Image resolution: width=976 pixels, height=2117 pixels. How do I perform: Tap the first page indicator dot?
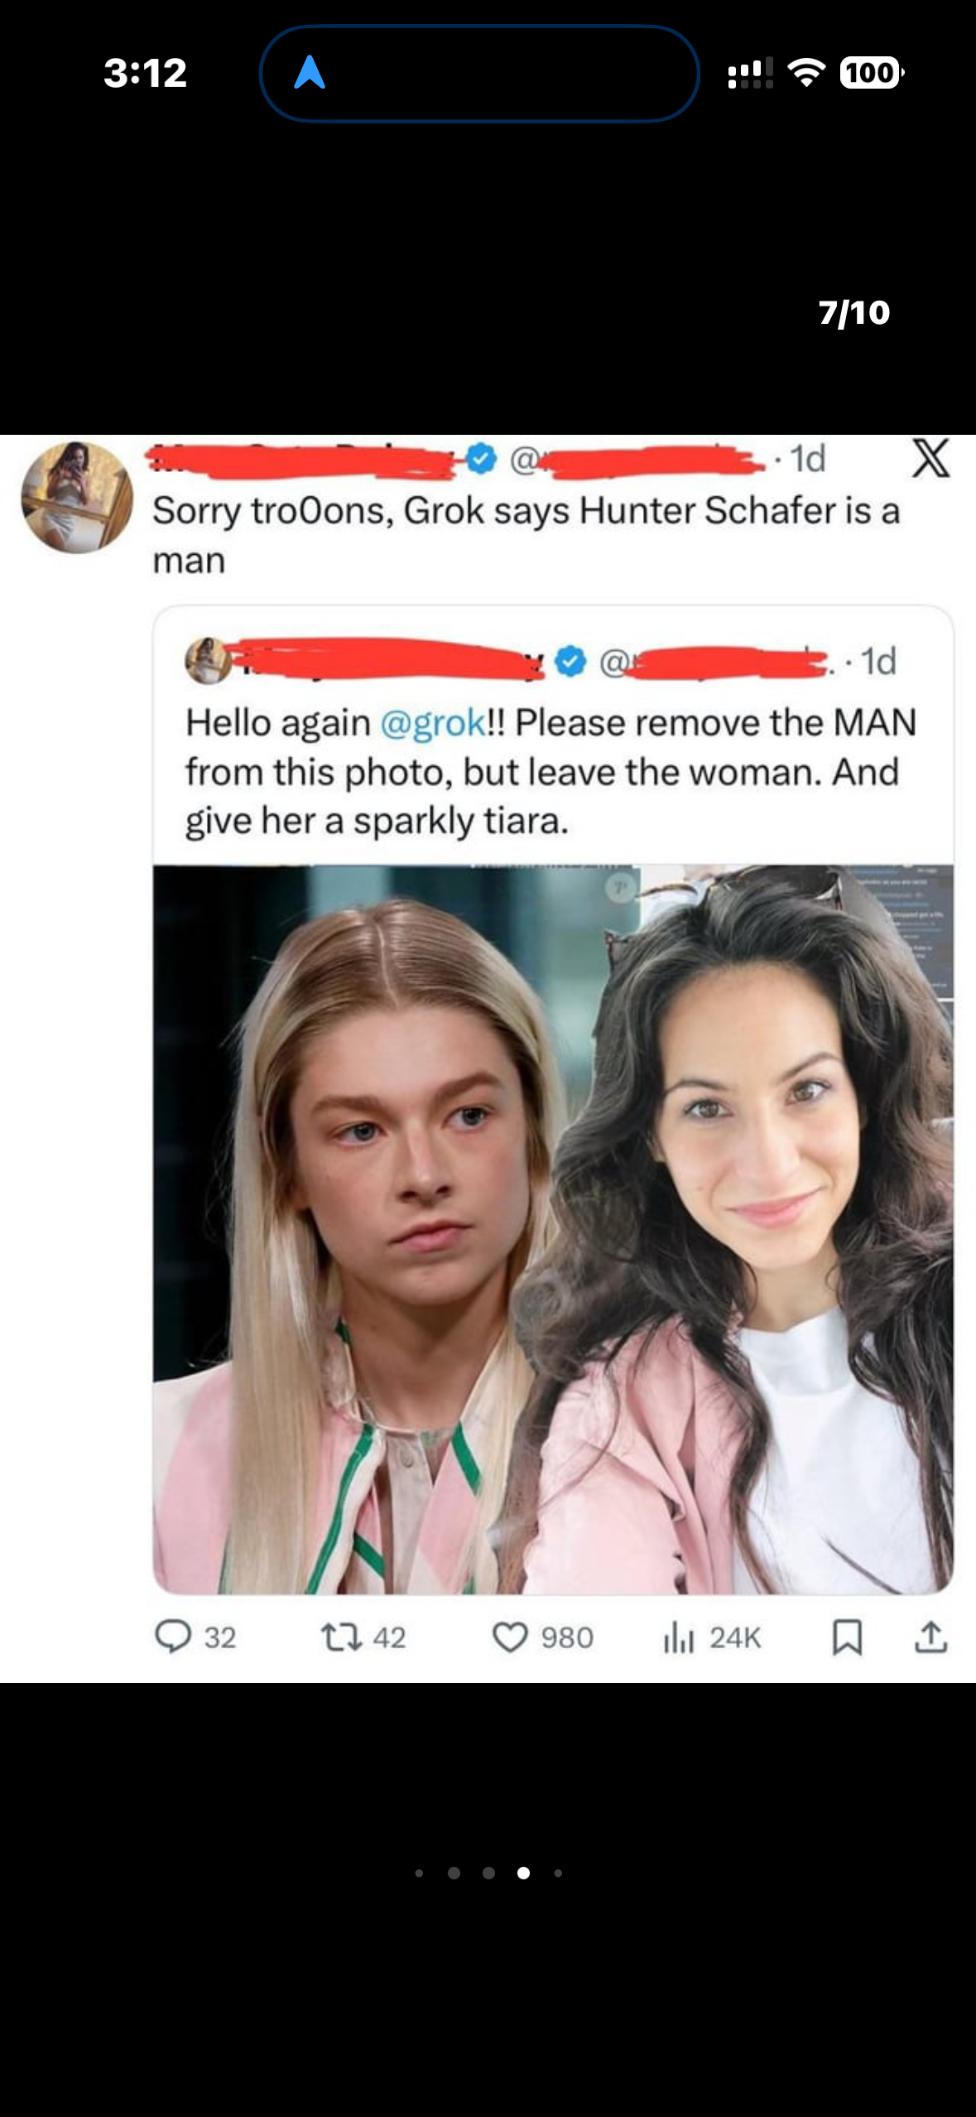coord(420,1873)
